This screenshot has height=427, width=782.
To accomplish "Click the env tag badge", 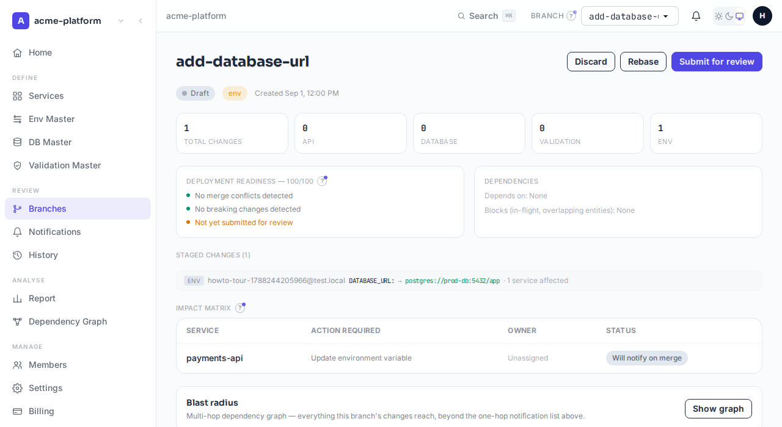I will click(x=235, y=93).
